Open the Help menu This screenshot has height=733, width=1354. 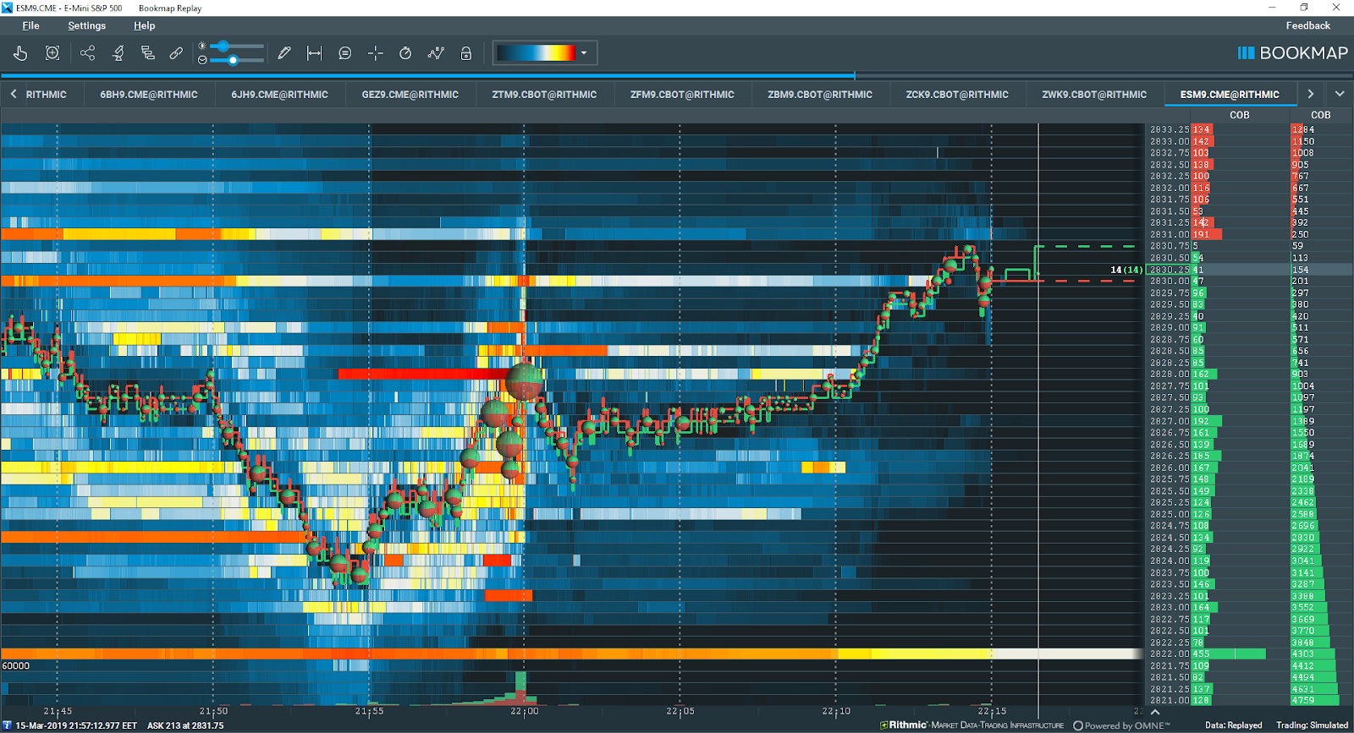pyautogui.click(x=144, y=25)
